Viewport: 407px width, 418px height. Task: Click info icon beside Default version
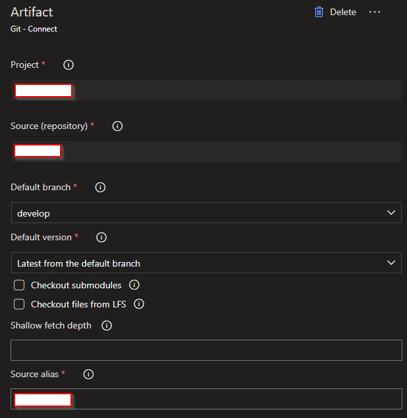pyautogui.click(x=102, y=237)
